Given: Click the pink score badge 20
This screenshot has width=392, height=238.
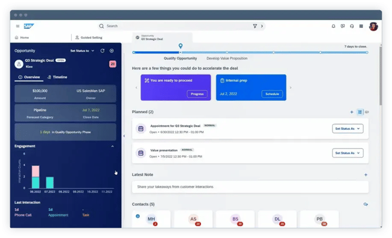Looking at the screenshot, I should (113, 64).
